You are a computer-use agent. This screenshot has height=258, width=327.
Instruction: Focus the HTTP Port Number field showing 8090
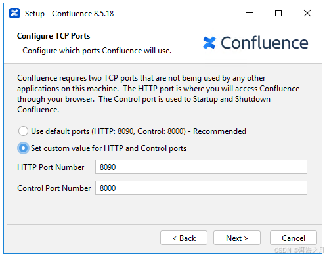[x=201, y=167]
